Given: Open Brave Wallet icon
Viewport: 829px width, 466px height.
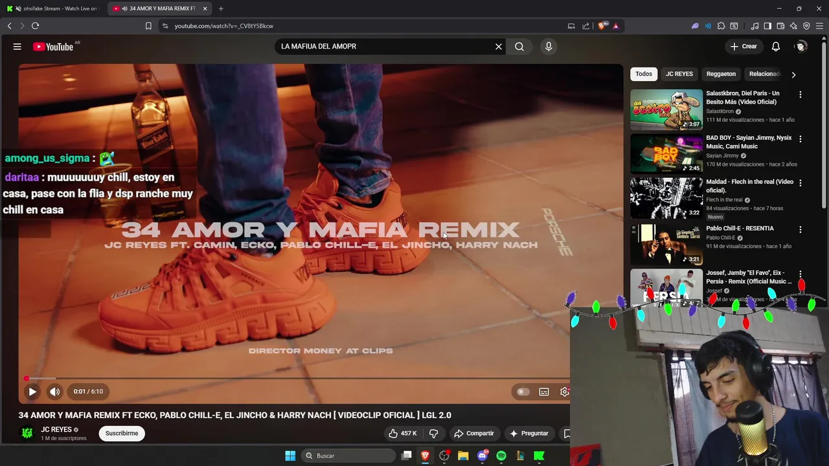Looking at the screenshot, I should tap(780, 26).
